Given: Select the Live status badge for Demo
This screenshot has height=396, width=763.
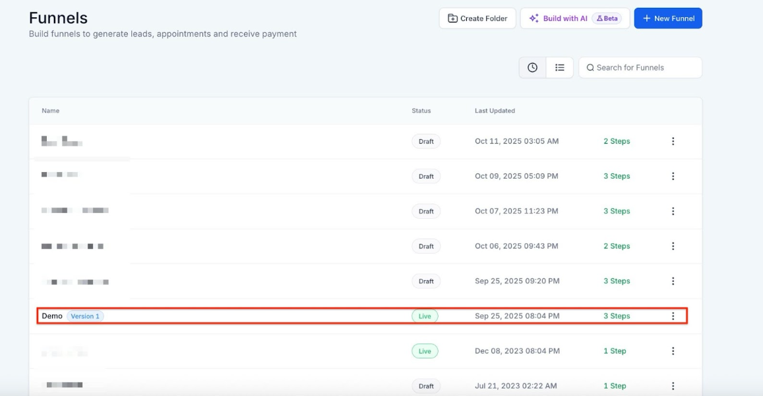Looking at the screenshot, I should coord(425,316).
